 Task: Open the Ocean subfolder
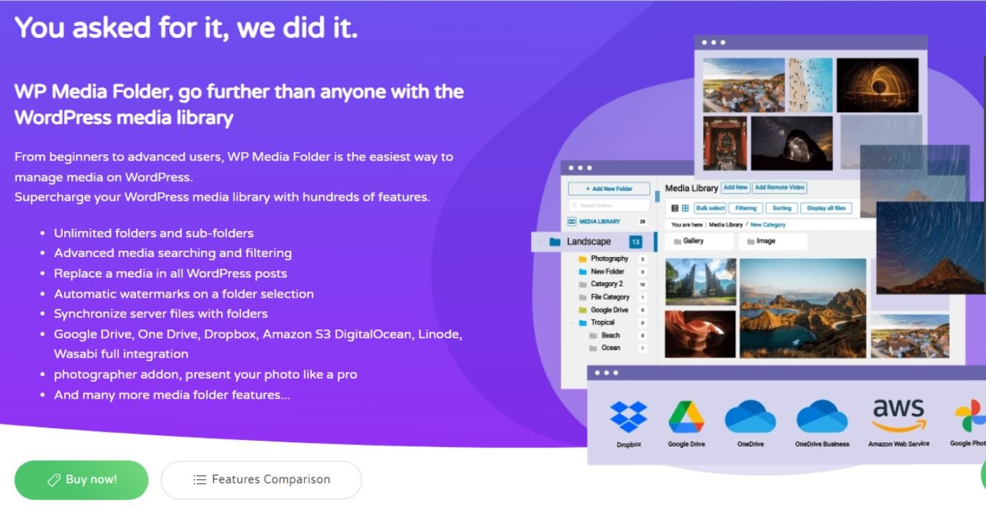pyautogui.click(x=611, y=348)
